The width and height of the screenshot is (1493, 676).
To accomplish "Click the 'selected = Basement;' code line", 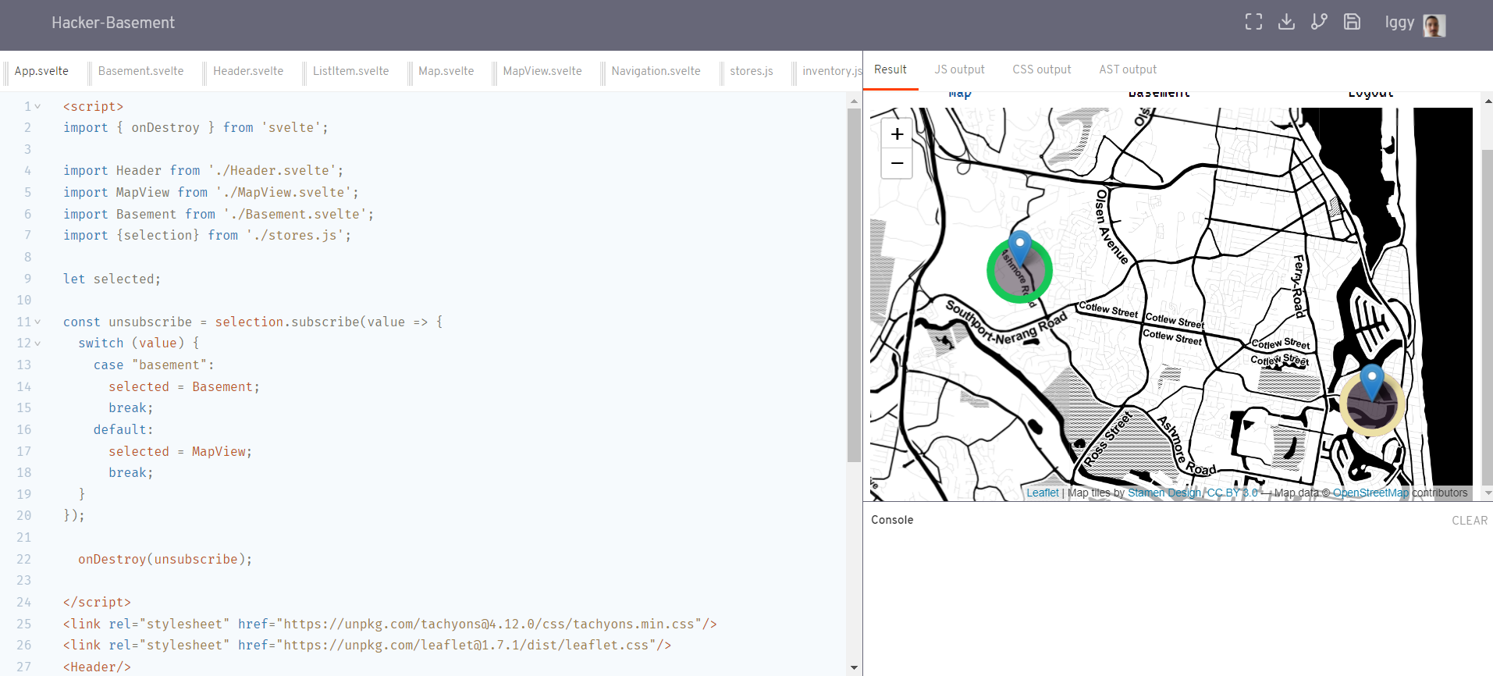I will 184,386.
